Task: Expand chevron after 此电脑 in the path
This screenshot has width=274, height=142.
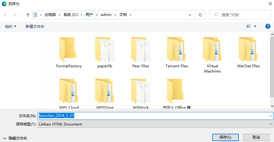Action: (60, 15)
